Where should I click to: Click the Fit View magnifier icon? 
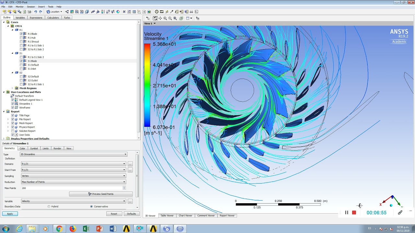pos(175,18)
